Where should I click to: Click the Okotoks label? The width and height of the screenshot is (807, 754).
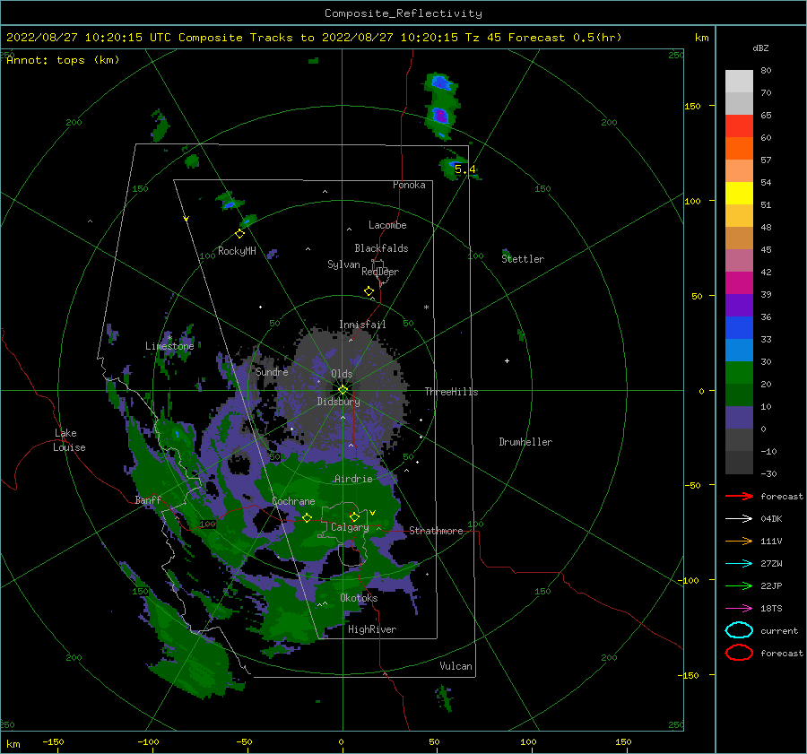(x=359, y=597)
